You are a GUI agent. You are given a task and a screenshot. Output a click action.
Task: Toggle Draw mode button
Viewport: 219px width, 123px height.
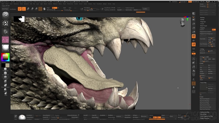click(24, 9)
